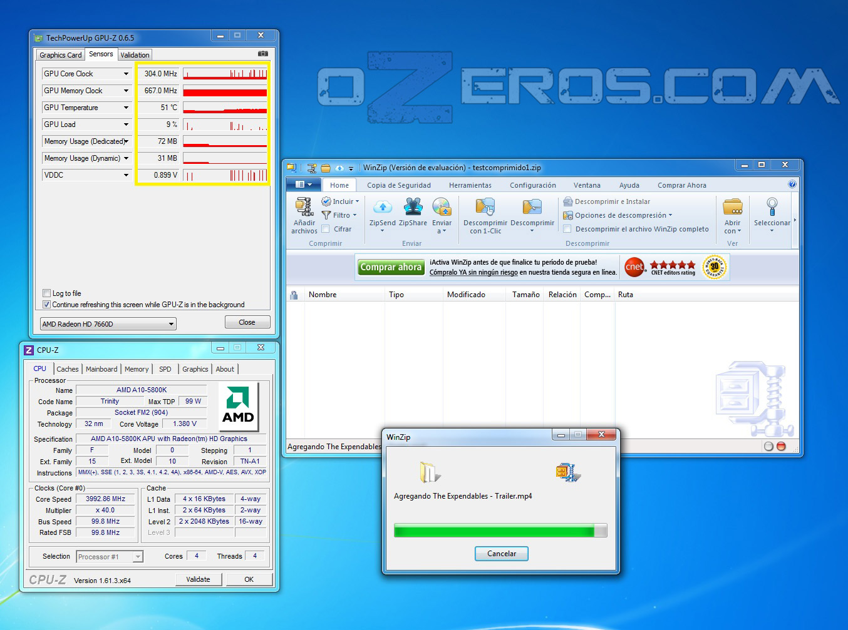Image resolution: width=848 pixels, height=630 pixels.
Task: Toggle Continue refreshing in background checkbox
Action: tap(46, 305)
